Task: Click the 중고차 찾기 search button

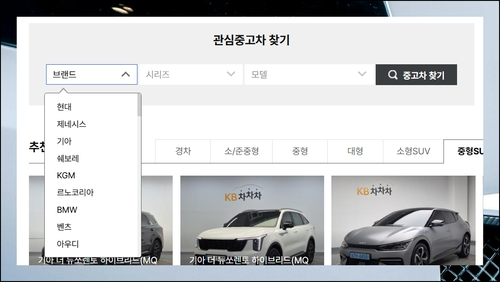Action: [x=416, y=75]
